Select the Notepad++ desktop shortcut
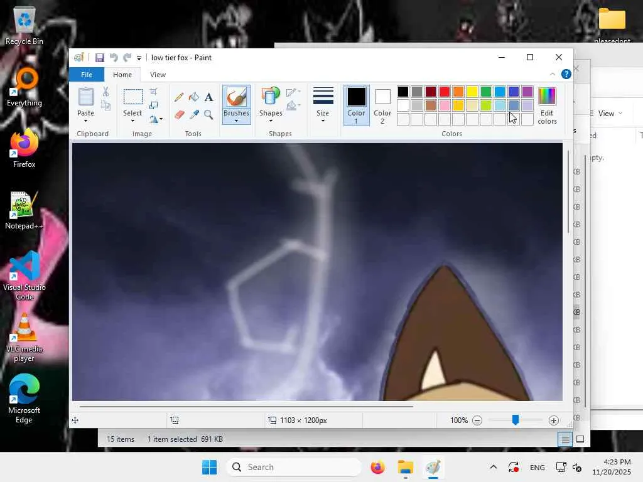 click(x=24, y=211)
